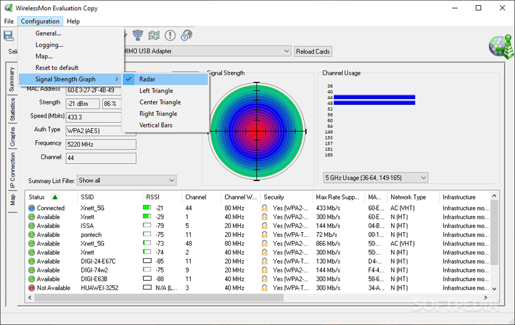Click the padlock icon in the pontech row
This screenshot has width=515, height=325.
coord(265,235)
